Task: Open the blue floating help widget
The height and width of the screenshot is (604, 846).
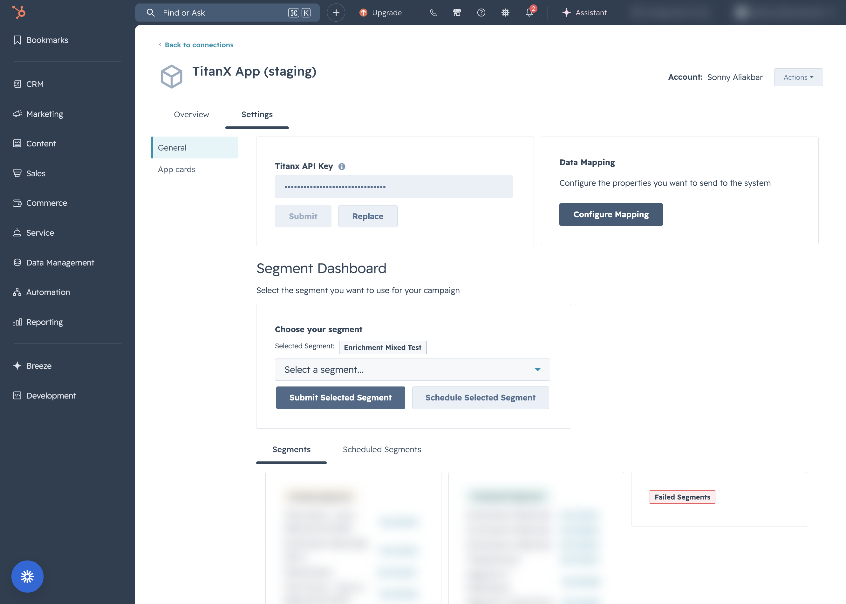Action: tap(27, 576)
